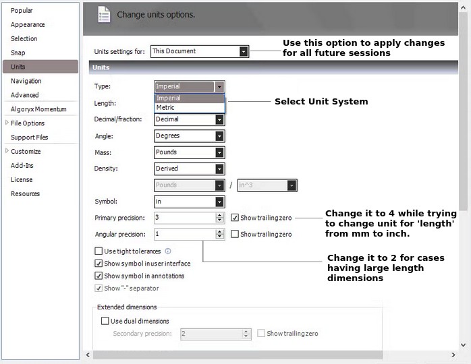Enable the Use tight tolerances checkbox
Screen dimensions: 471x364
pyautogui.click(x=99, y=251)
